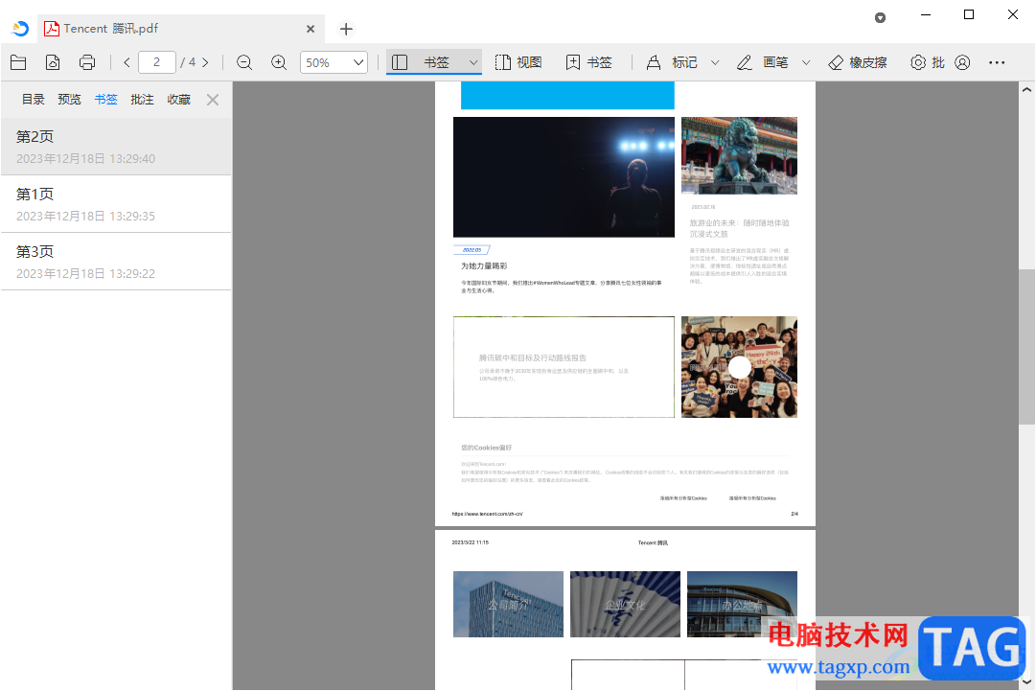Expand the 画笔 options arrow
The image size is (1036, 691).
(806, 62)
